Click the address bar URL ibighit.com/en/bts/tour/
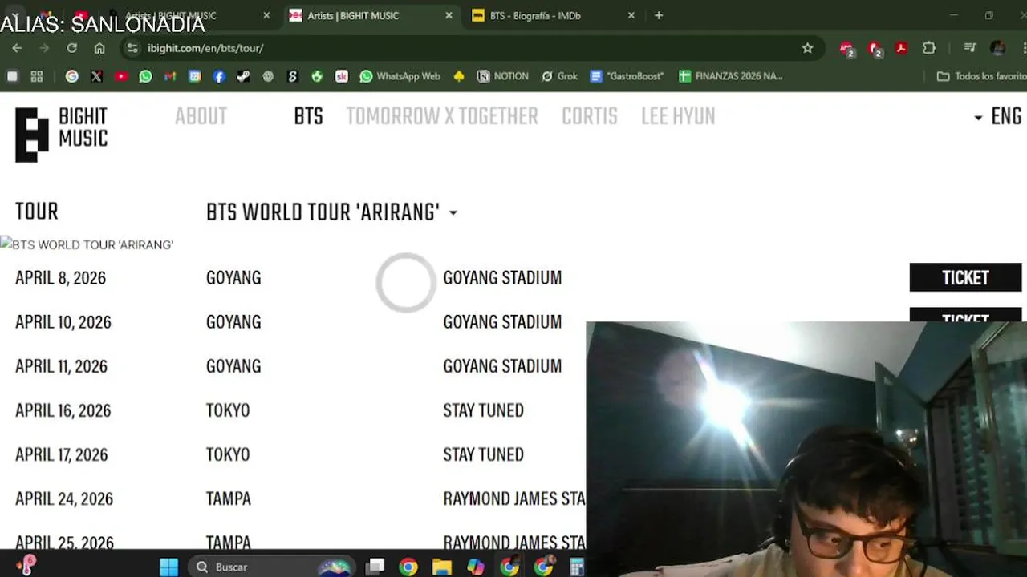Screen dimensions: 1027x577 click(x=205, y=48)
